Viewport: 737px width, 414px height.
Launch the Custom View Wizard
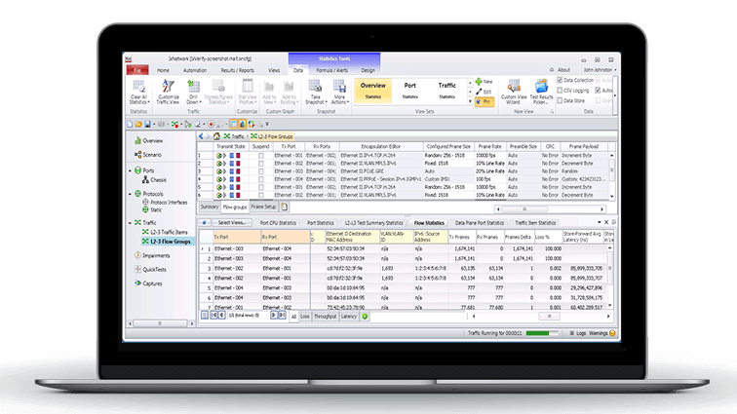513,93
